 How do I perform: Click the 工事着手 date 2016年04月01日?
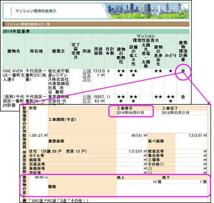click(130, 113)
